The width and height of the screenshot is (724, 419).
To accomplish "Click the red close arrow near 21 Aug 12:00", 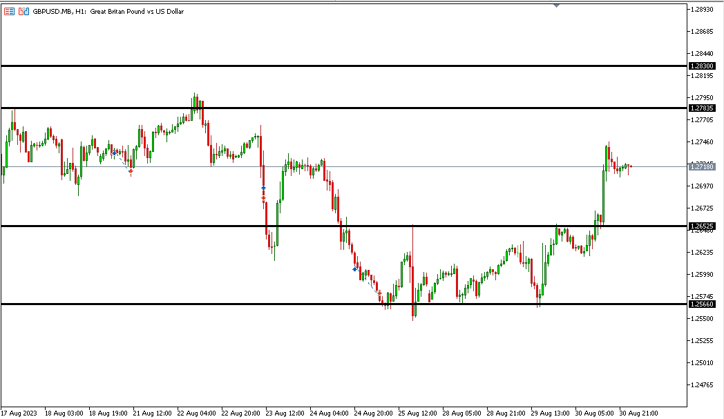I will click(x=131, y=171).
